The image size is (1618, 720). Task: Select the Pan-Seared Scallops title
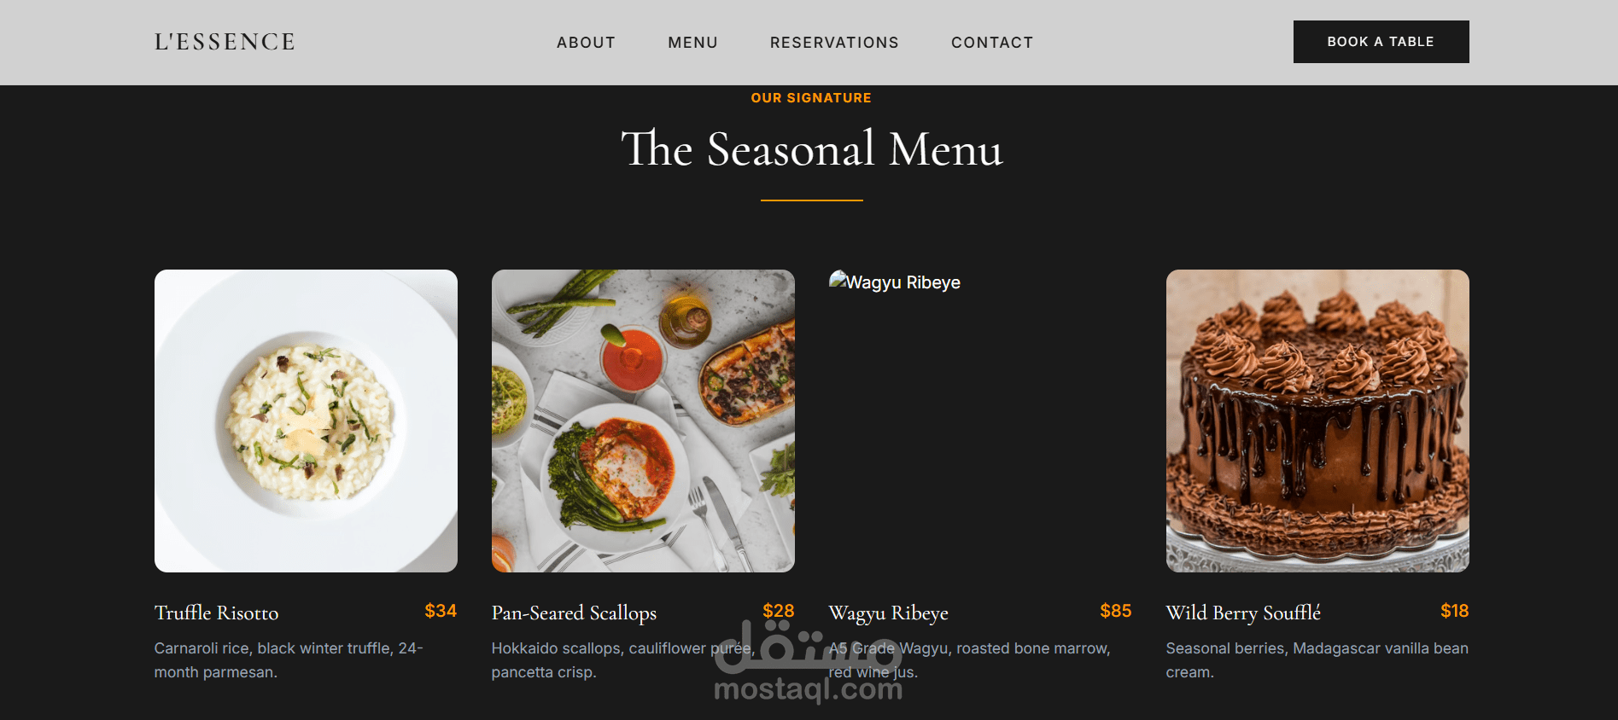pos(574,613)
